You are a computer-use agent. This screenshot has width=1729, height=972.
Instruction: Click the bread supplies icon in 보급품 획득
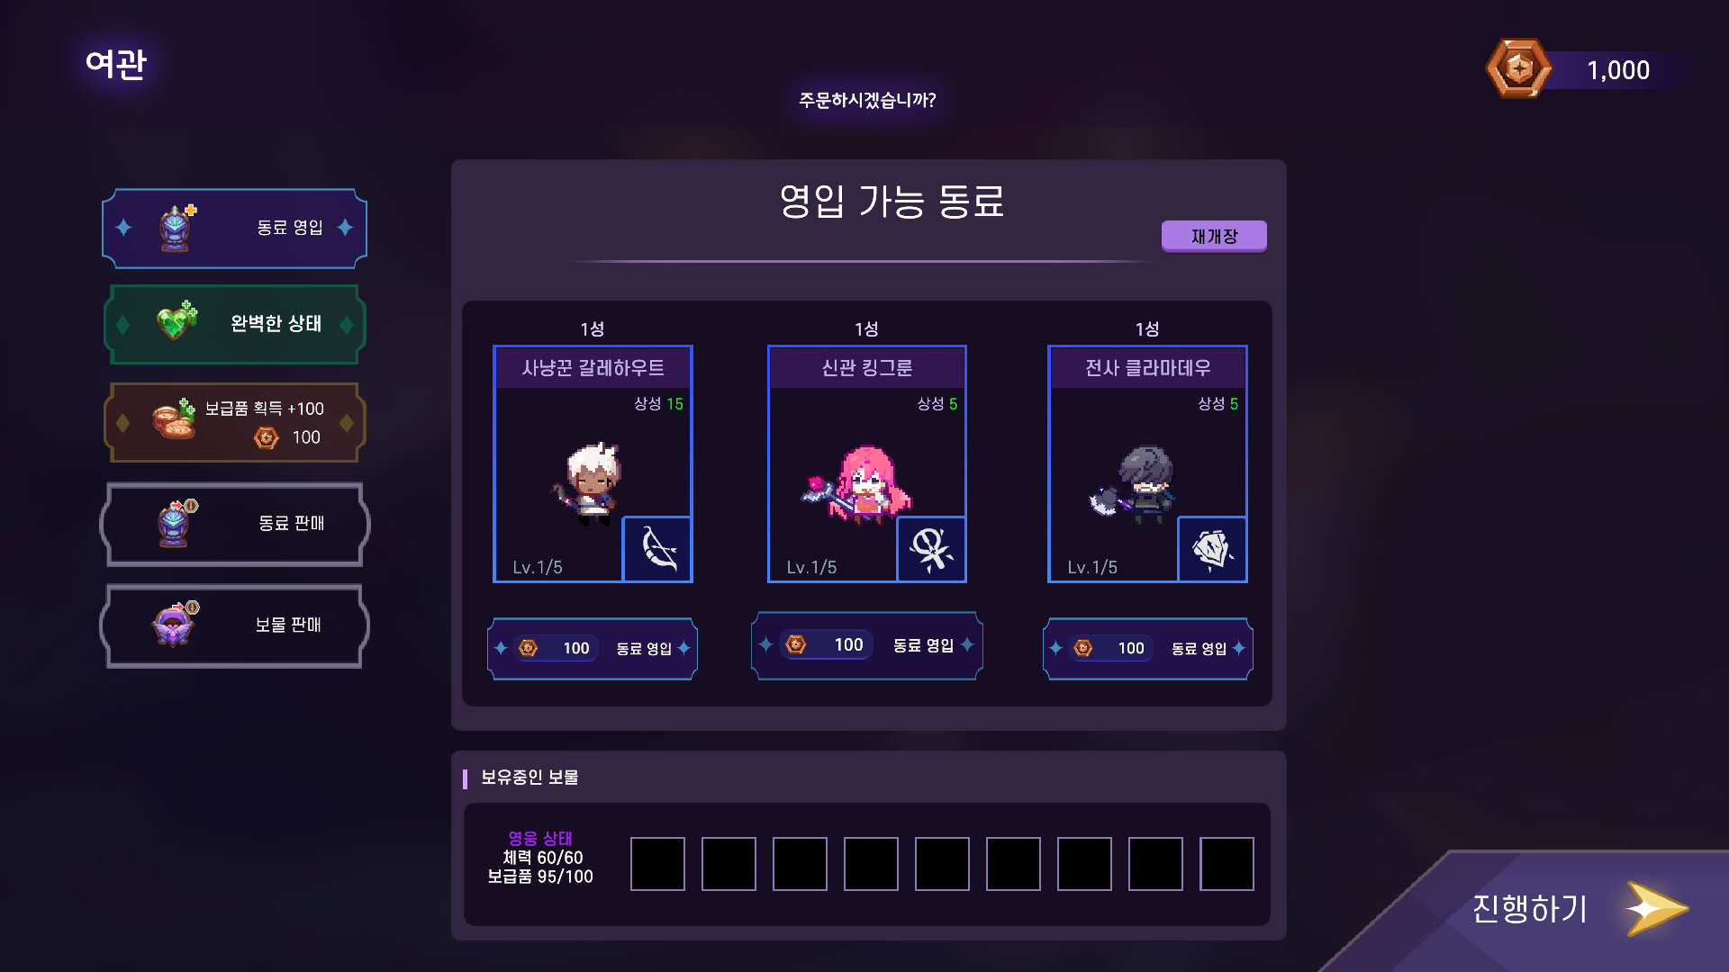(174, 419)
